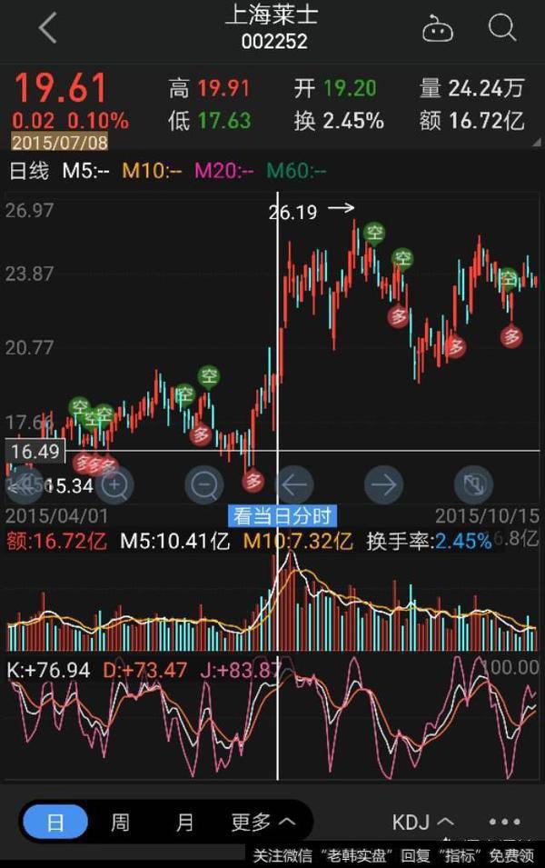Viewport: 545px width, 868px height.
Task: Tap the current price 19.61
Action: tap(60, 87)
